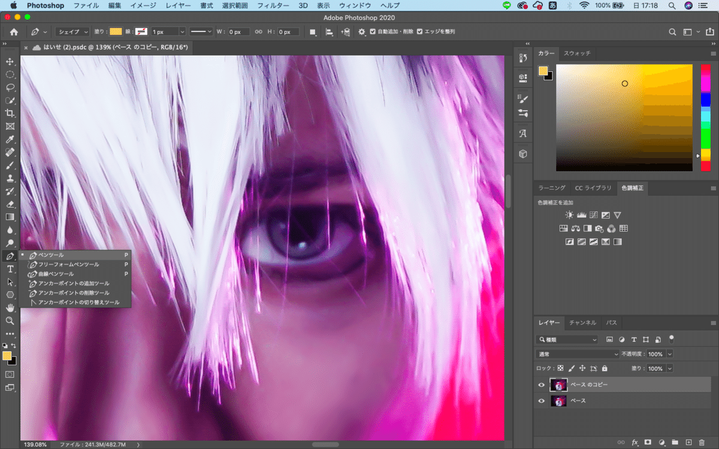Open stroke line style dropdown
Viewport: 719px width, 449px height.
coord(201,32)
